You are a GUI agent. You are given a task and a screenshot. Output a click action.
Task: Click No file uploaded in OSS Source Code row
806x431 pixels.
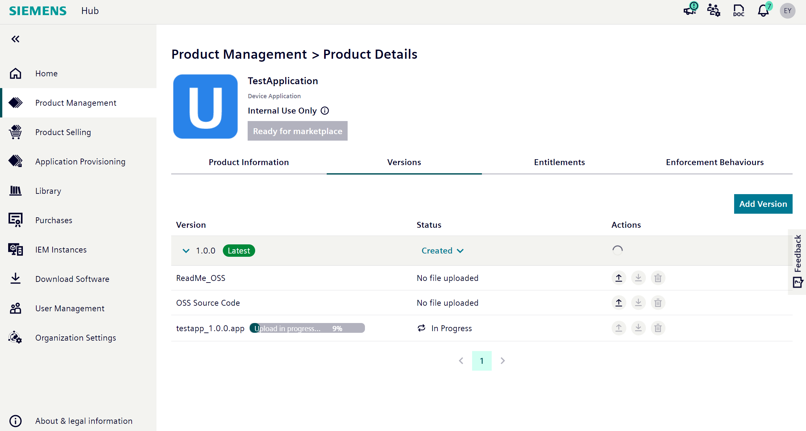448,303
